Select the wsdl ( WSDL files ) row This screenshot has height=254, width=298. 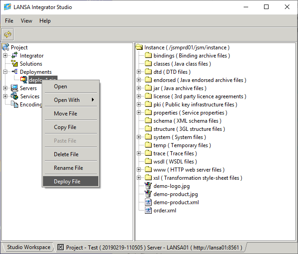pos(175,162)
